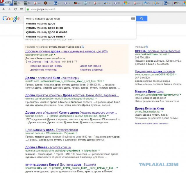Image resolution: width=186 pixels, height=173 pixels.
Task: Open result 'Дрова с доставкой Киев - Контейнеры'
Action: [52, 78]
